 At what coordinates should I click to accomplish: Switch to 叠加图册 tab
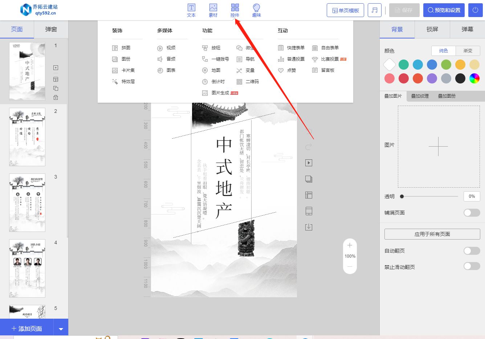click(447, 96)
